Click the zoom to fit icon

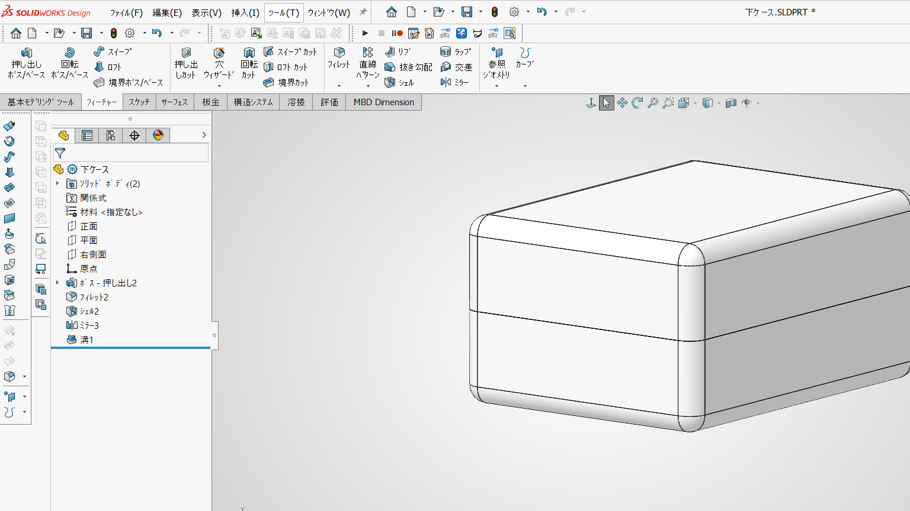(653, 103)
